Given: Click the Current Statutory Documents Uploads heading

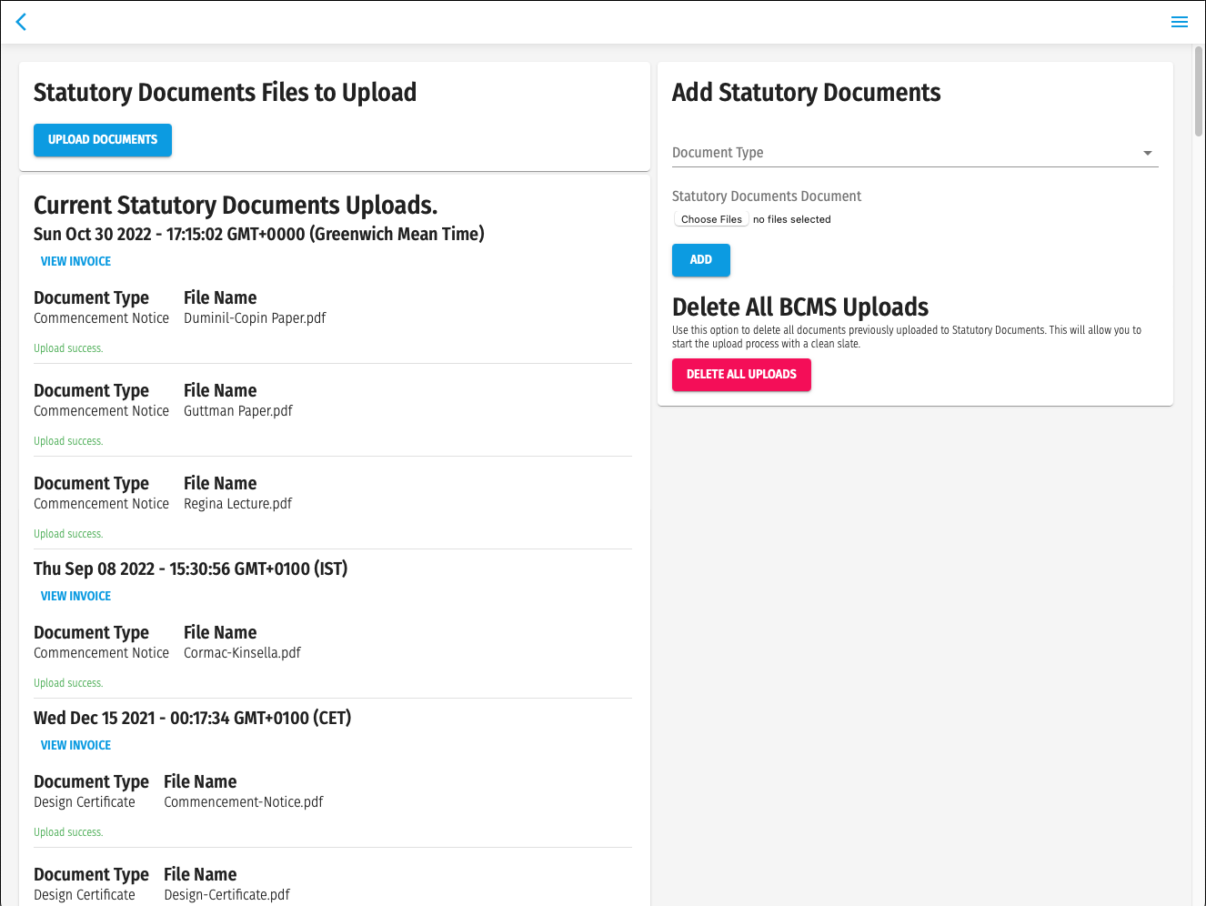Looking at the screenshot, I should click(236, 206).
